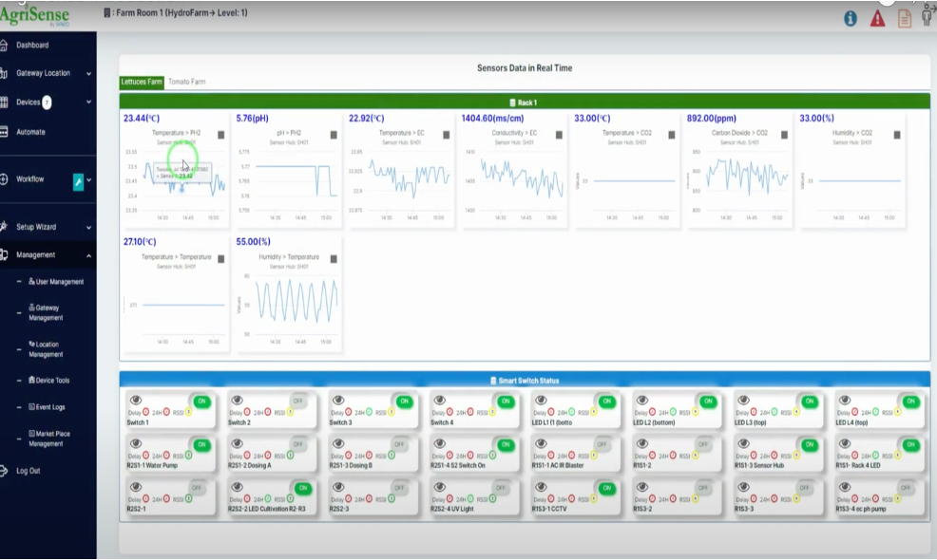Expand the Gateway Location sidebar menu

point(88,73)
